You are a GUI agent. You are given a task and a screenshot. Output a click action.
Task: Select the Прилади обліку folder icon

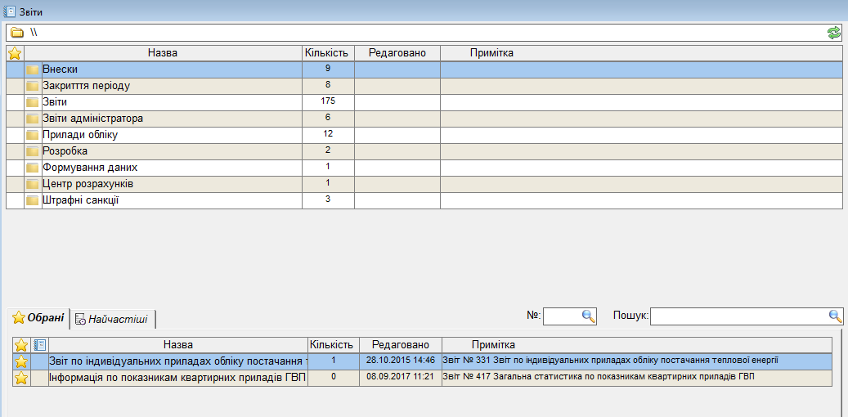[x=33, y=135]
